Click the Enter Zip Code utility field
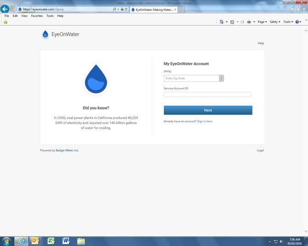 click(191, 78)
